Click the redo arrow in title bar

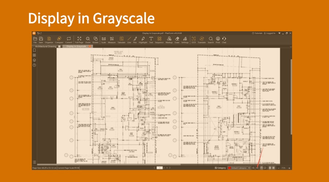click(x=41, y=33)
